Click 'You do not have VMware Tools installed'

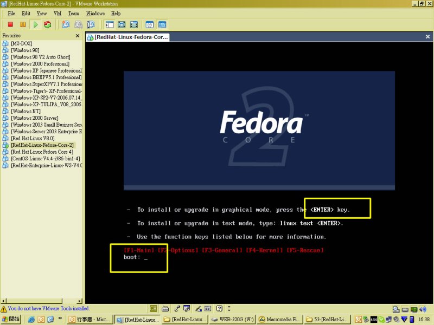[x=48, y=308]
